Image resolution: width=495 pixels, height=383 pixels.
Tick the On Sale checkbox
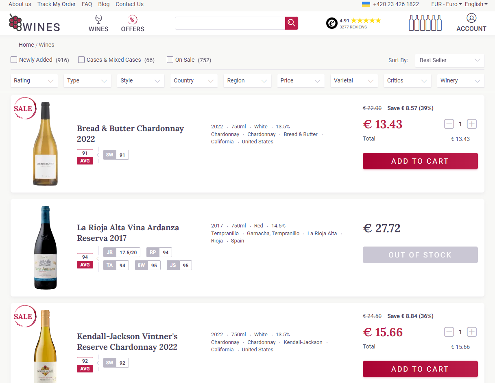(x=170, y=60)
